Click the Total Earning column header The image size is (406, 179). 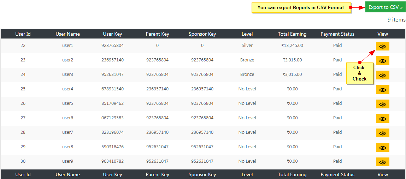pos(292,34)
